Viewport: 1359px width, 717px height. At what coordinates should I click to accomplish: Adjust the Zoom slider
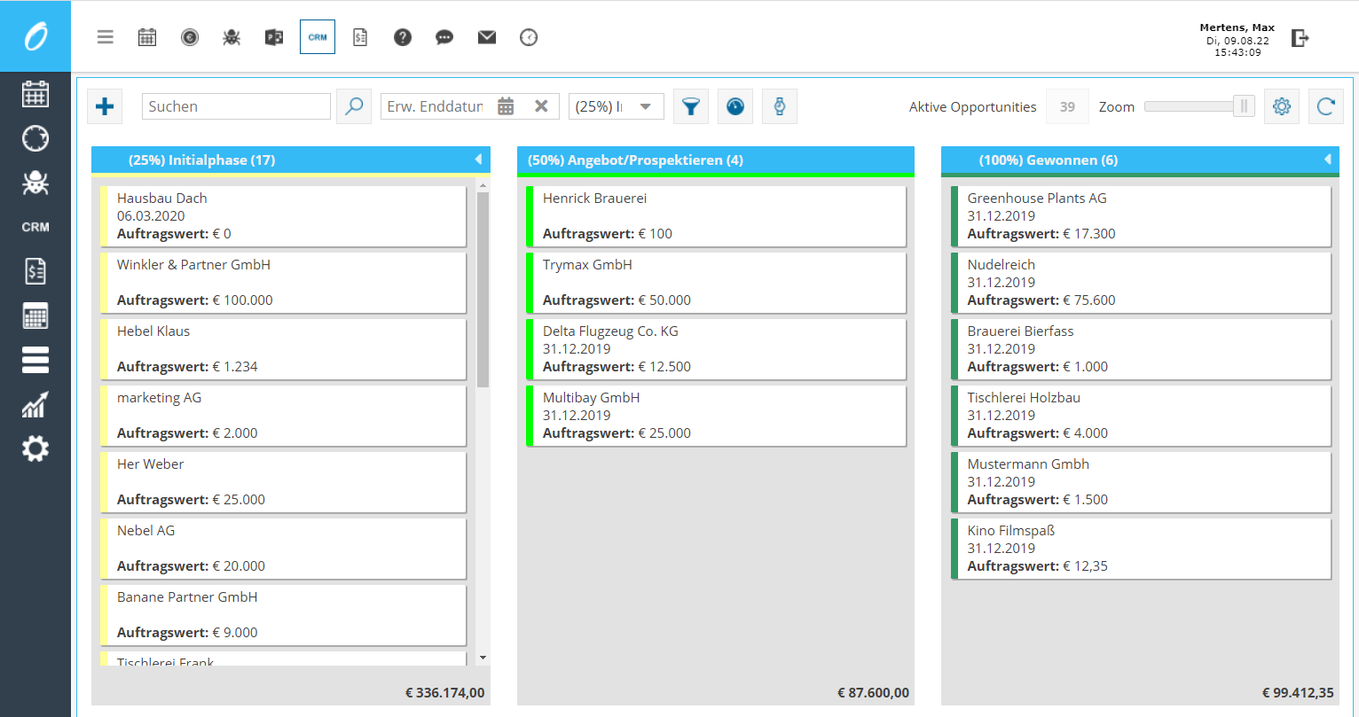1243,105
